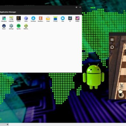The width and height of the screenshot is (126, 126).
Task: Launch the Clock app
Action: click(x=26, y=18)
